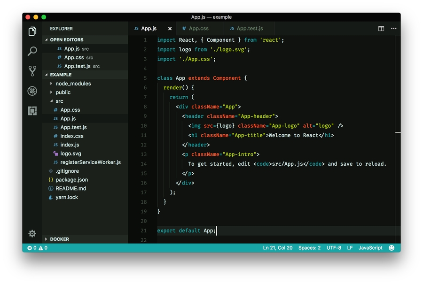
Task: Expand the node_modules folder
Action: coord(73,84)
